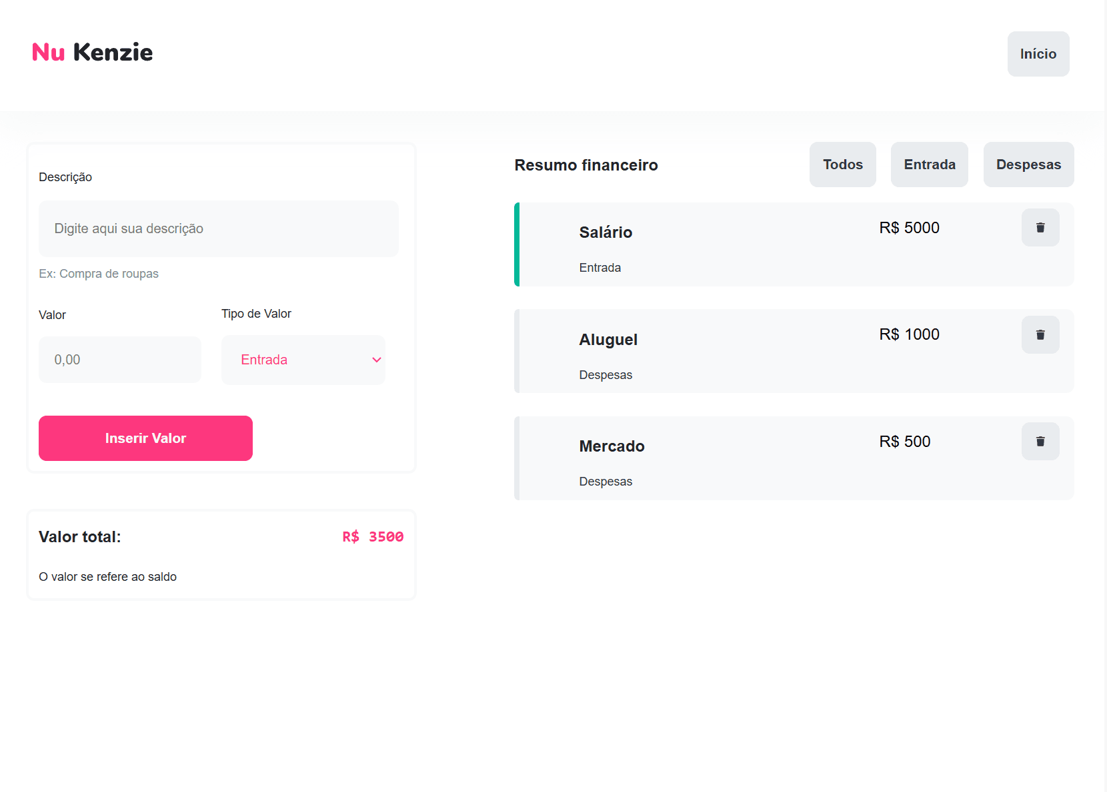Show all entries with Todos filter

point(843,165)
